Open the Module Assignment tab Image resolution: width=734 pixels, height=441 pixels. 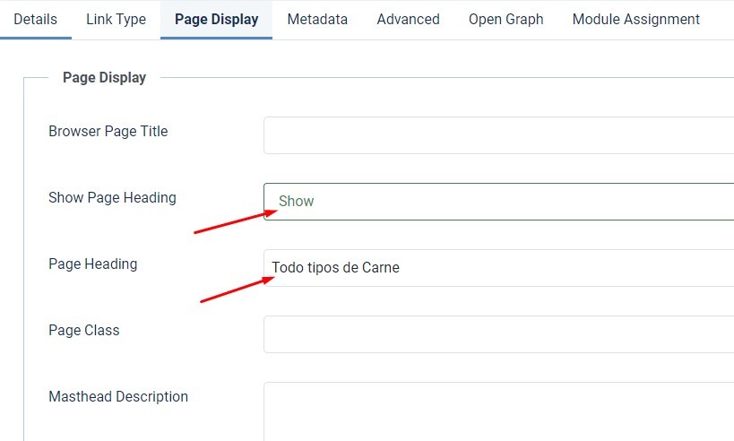635,19
